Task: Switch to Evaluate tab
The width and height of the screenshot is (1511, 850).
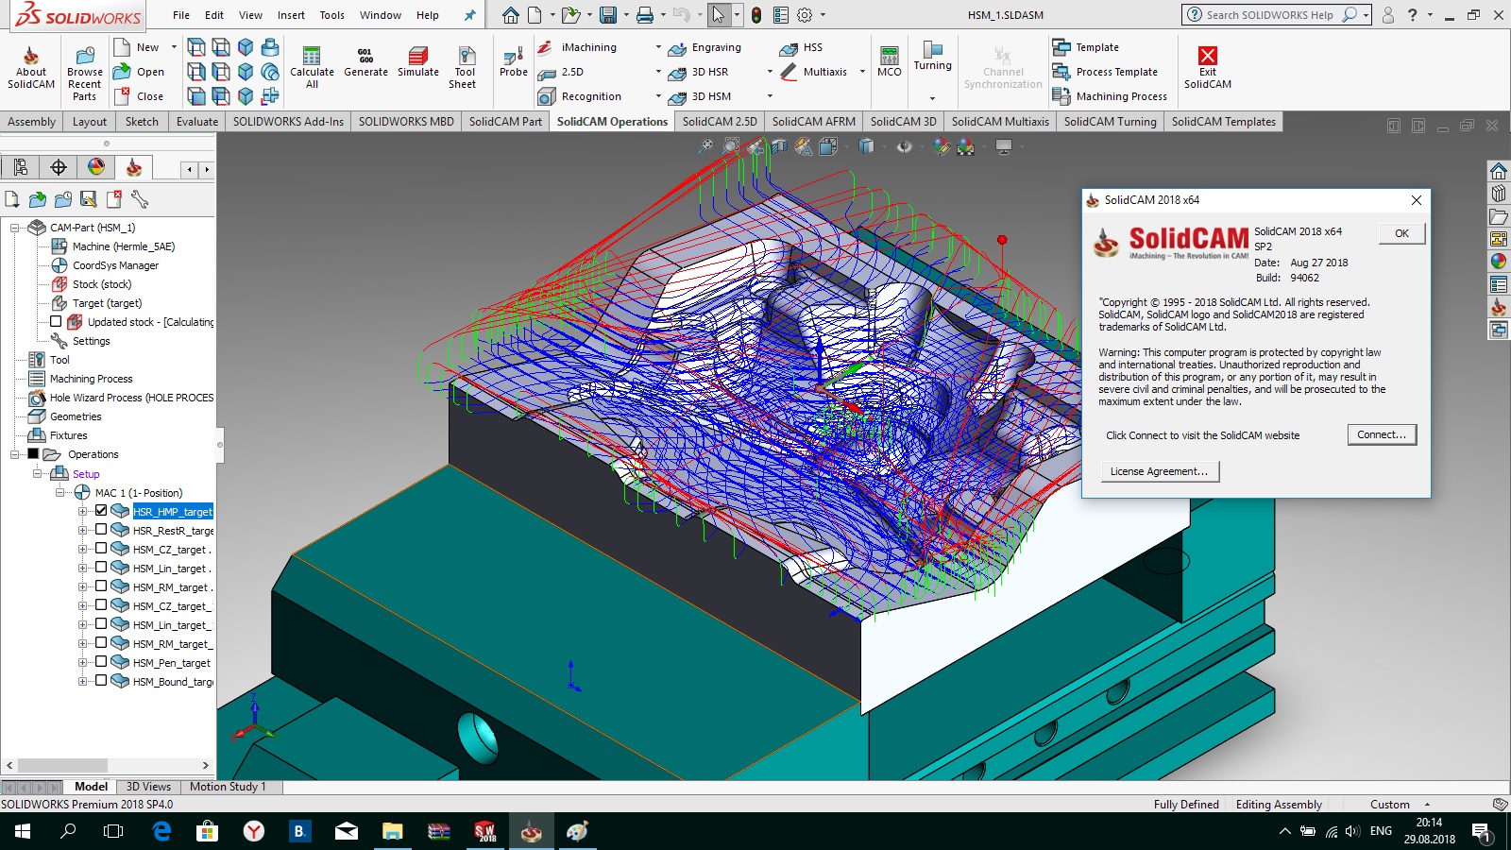Action: [197, 121]
